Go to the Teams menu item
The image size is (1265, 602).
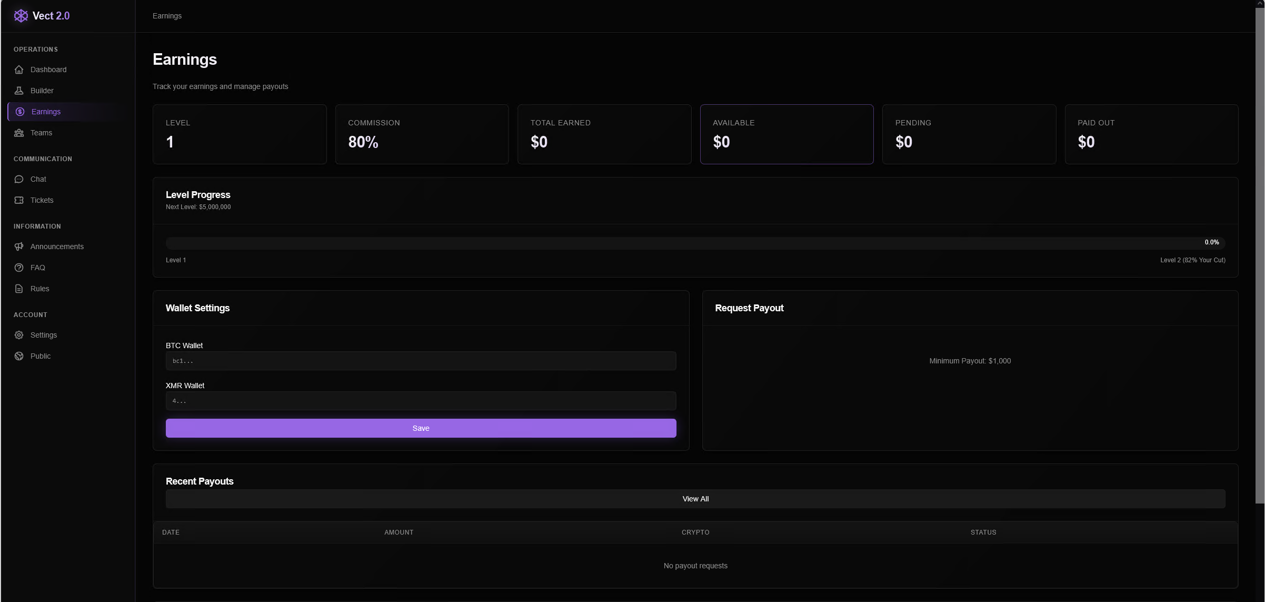(41, 133)
